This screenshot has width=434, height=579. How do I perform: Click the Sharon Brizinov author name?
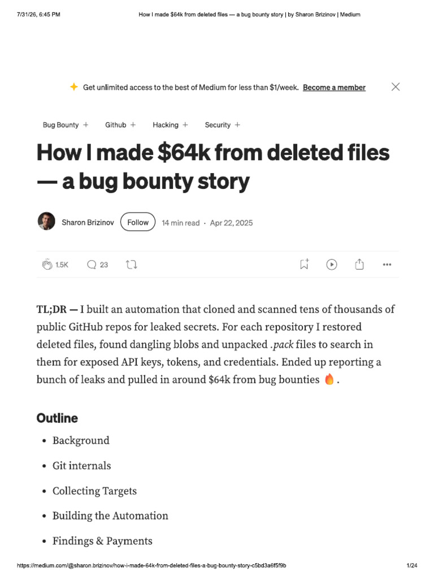click(x=88, y=222)
